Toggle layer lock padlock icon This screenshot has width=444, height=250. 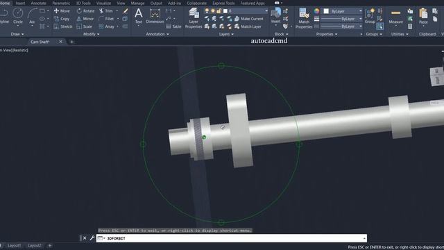(x=219, y=11)
